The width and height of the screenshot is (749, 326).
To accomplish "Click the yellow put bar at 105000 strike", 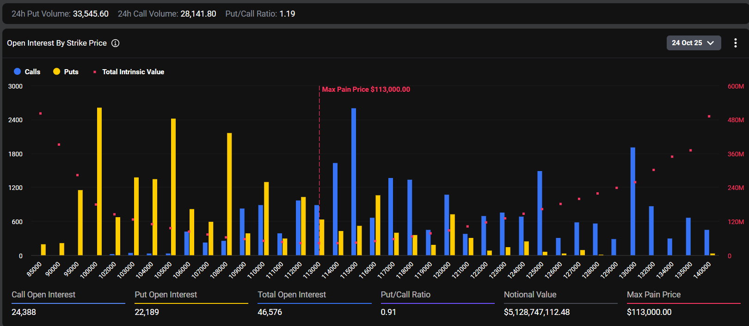I will [173, 187].
